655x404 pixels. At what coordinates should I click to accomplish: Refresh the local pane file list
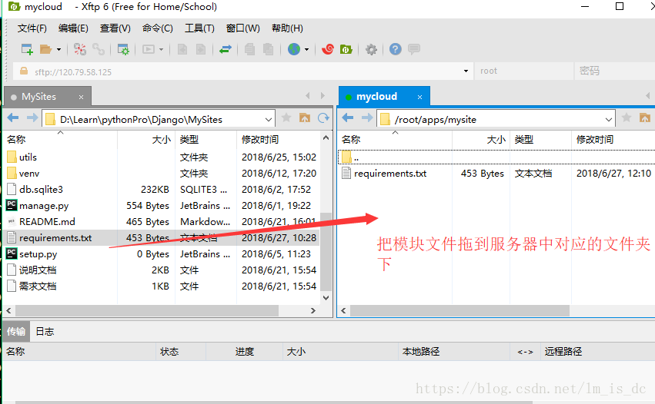pos(323,118)
